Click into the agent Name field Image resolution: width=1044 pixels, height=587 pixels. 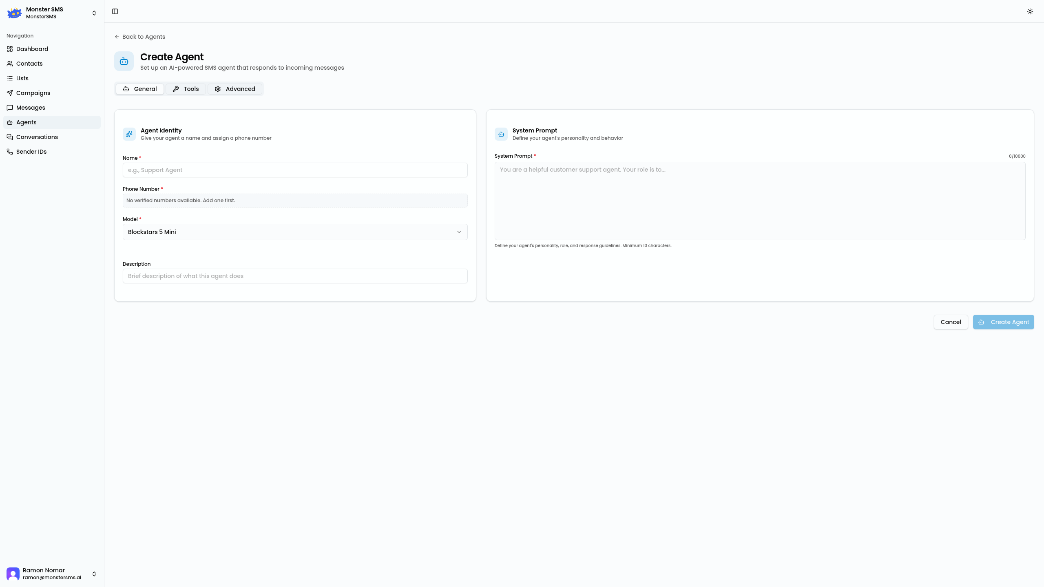click(x=295, y=170)
